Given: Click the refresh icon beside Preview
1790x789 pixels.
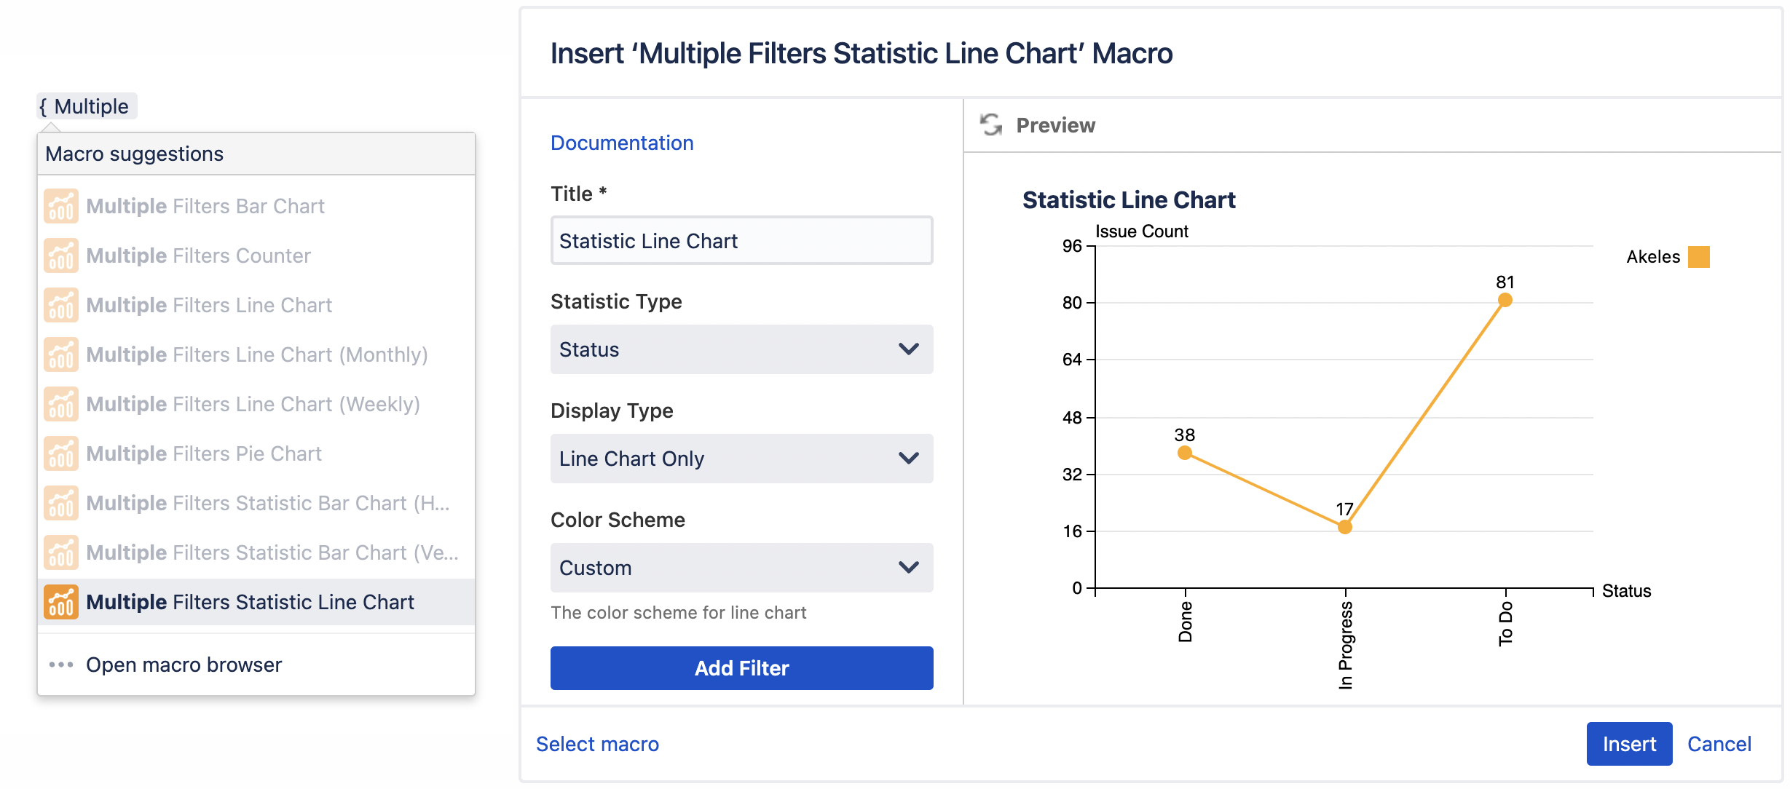Looking at the screenshot, I should click(991, 124).
